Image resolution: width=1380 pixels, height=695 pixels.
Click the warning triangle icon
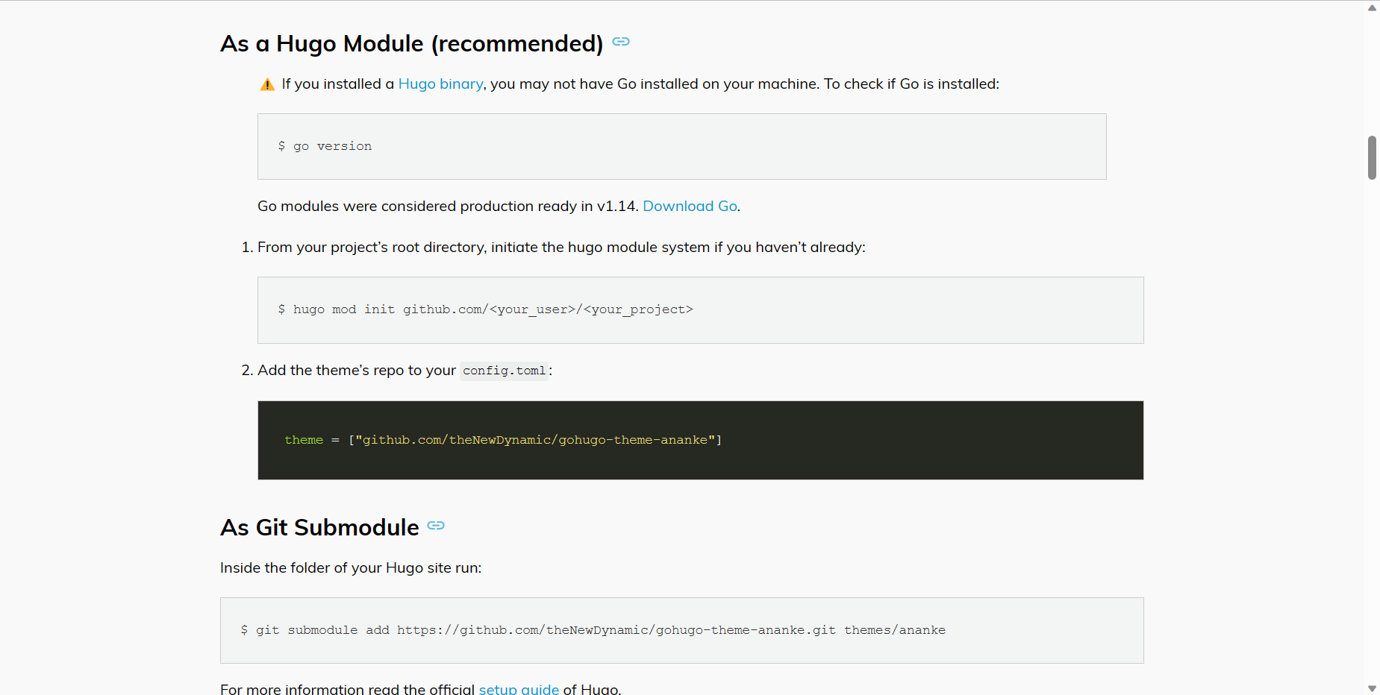pyautogui.click(x=267, y=84)
